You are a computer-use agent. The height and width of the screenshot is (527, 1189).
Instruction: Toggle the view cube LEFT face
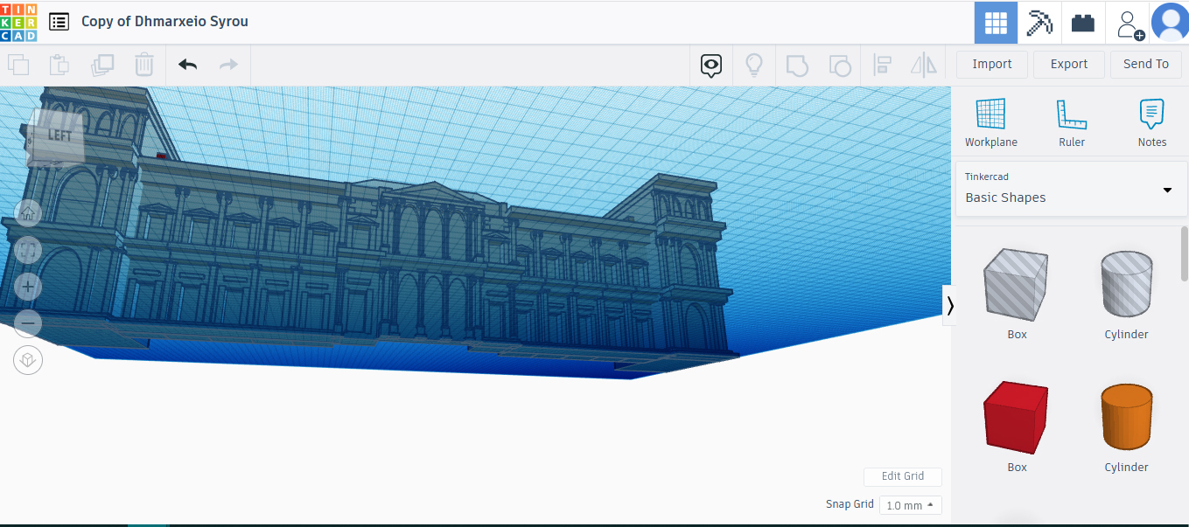pyautogui.click(x=59, y=135)
